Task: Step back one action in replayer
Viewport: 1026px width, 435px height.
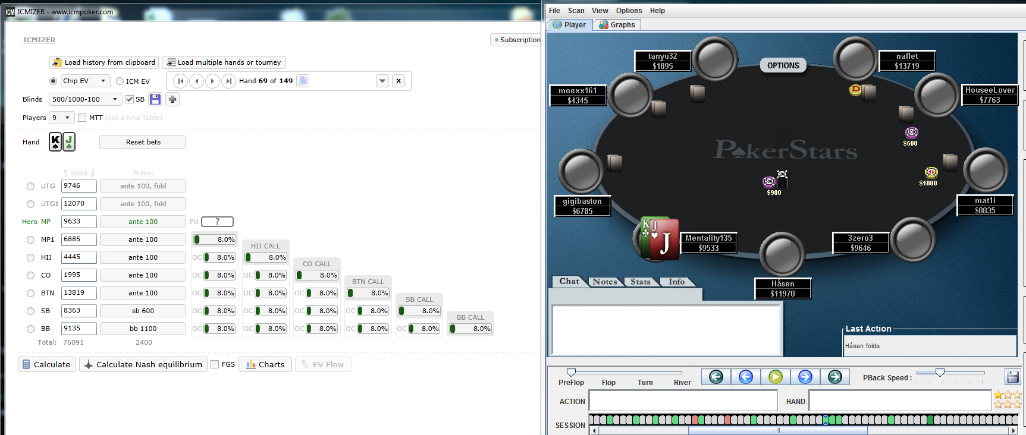Action: [x=746, y=377]
